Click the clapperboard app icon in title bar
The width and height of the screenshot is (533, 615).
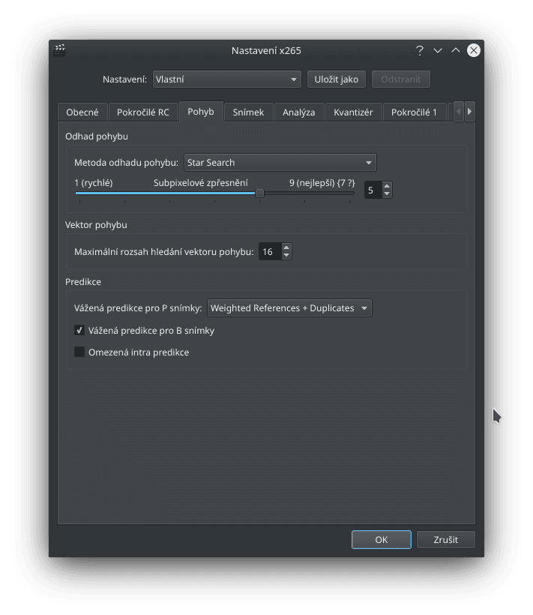tap(59, 50)
